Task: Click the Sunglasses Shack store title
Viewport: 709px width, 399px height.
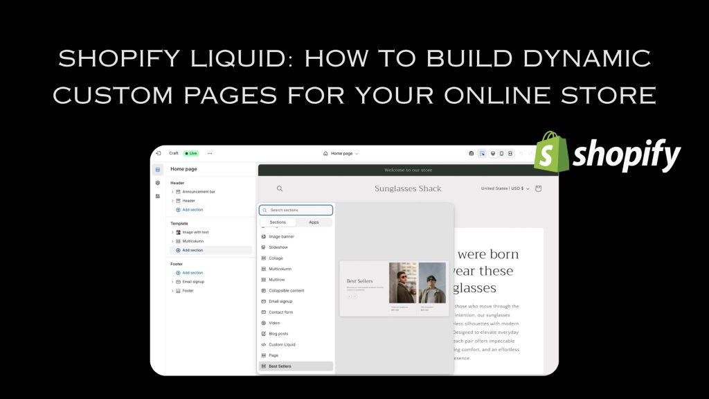Action: [408, 188]
